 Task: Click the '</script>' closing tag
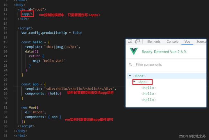point(26,126)
